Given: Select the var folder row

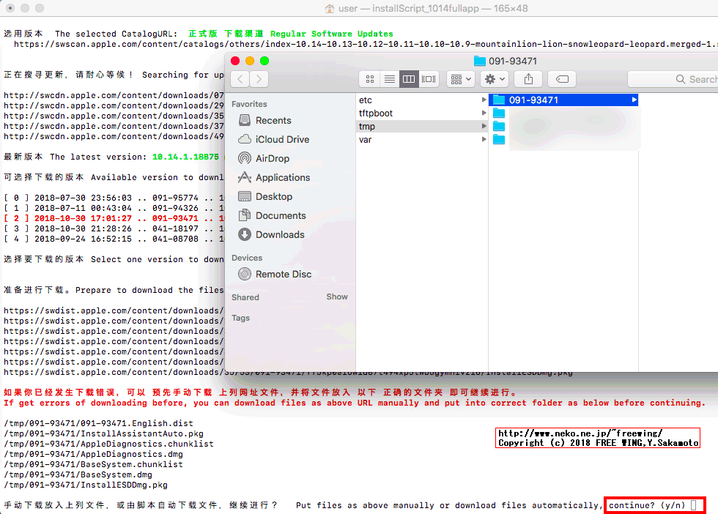Looking at the screenshot, I should pos(422,140).
